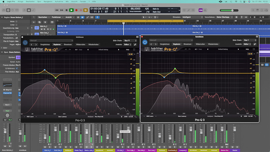Click the link icon in the kickbuss plugin header
The width and height of the screenshot is (270, 152).
click(x=135, y=45)
